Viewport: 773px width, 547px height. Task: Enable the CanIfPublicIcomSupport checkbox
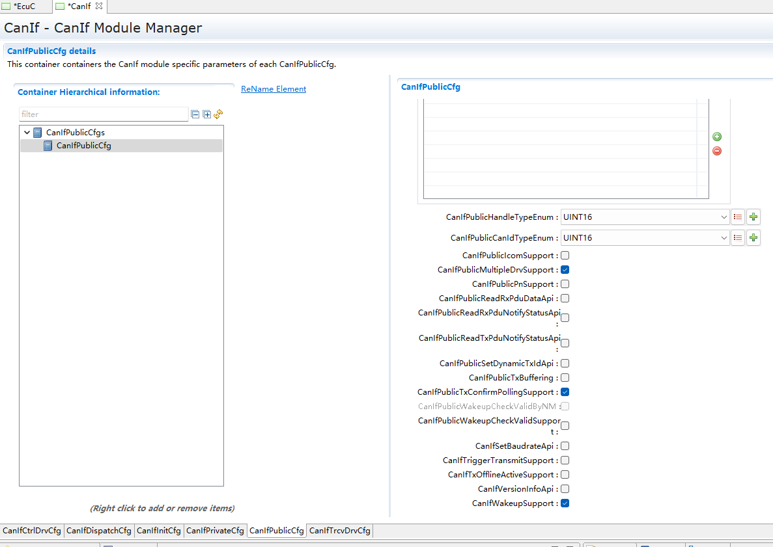point(565,256)
